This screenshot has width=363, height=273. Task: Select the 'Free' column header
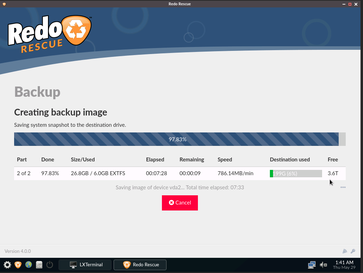333,159
